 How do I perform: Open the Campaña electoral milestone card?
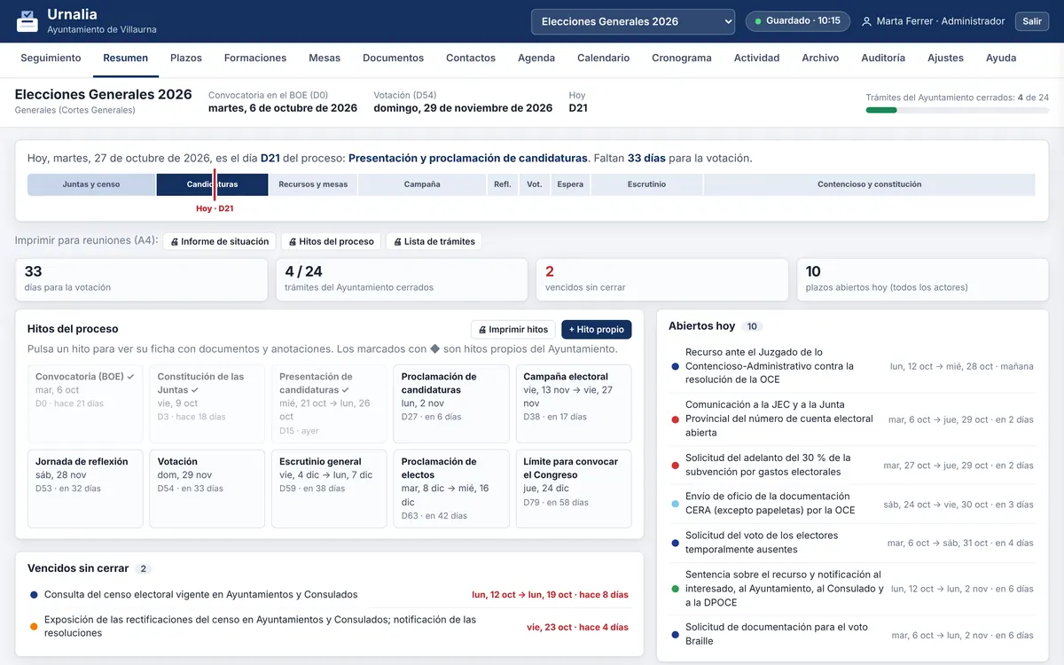pos(574,403)
